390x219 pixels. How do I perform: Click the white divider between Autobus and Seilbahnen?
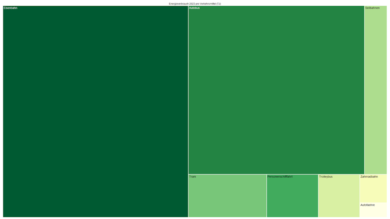[364, 90]
